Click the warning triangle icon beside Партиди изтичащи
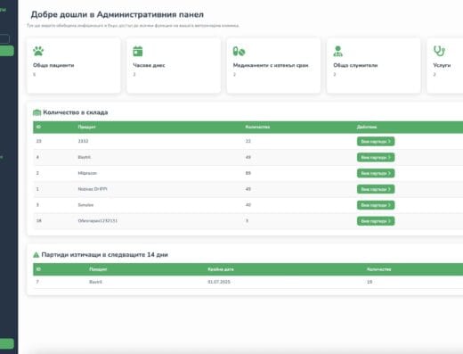 (x=37, y=255)
